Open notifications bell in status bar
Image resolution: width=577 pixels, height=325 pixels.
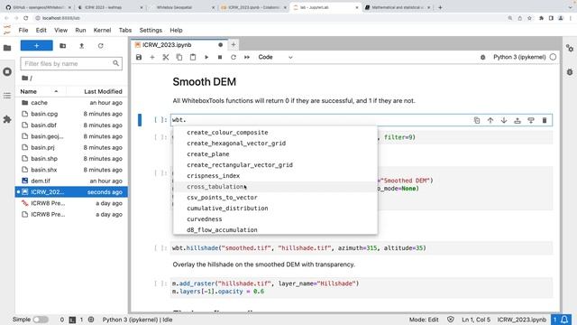coord(564,320)
